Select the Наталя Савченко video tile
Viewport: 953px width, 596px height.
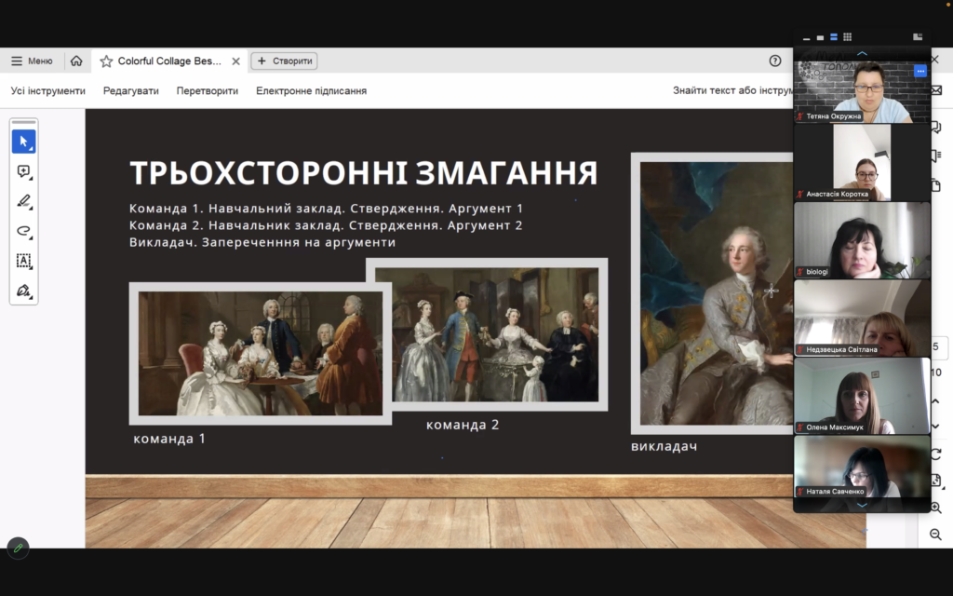pos(862,467)
